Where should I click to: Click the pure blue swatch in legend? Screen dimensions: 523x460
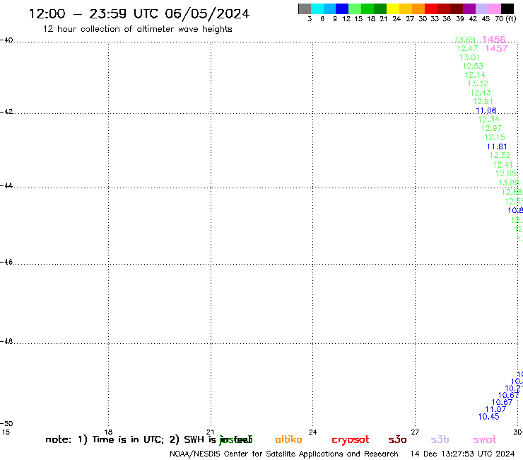[x=343, y=8]
